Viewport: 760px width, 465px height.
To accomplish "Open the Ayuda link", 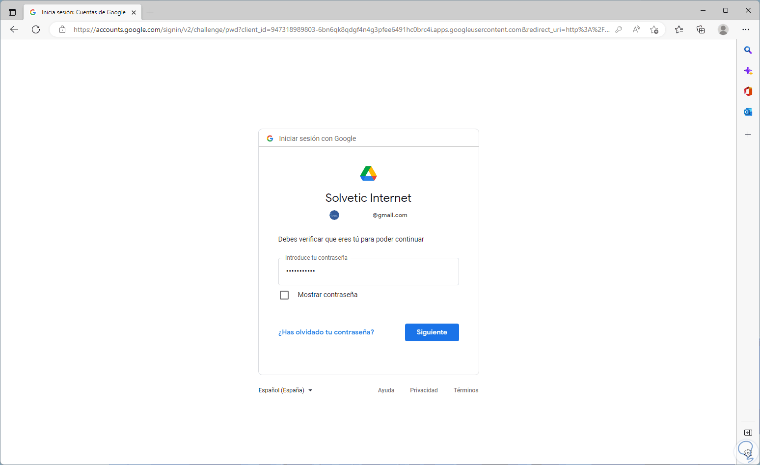I will pyautogui.click(x=386, y=390).
